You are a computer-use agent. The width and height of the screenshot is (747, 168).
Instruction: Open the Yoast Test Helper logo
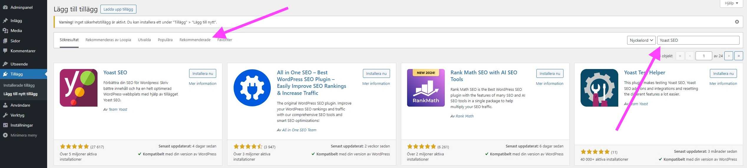[599, 88]
